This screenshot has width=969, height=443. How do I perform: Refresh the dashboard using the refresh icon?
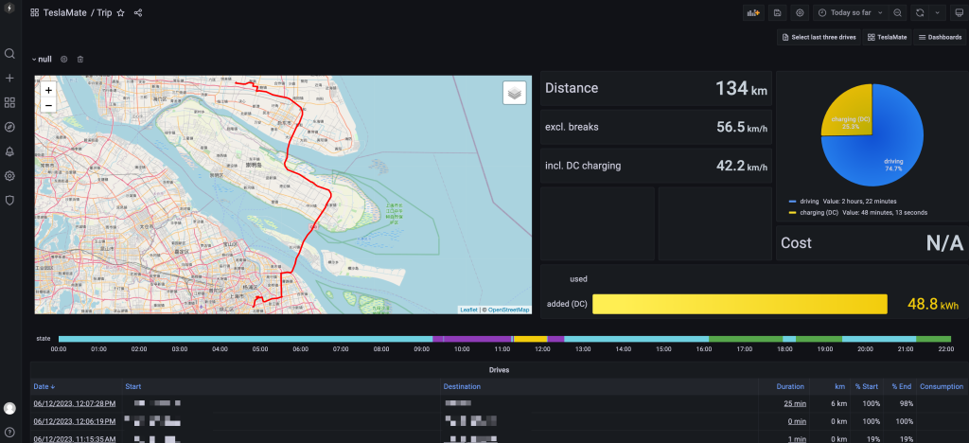tap(920, 13)
